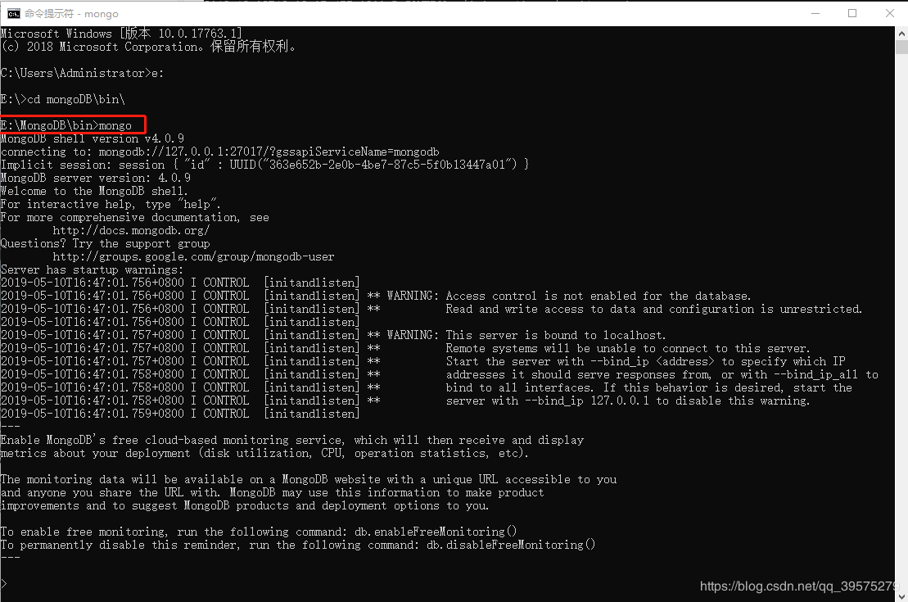Close the Command Prompt window
The height and width of the screenshot is (602, 908).
(889, 13)
